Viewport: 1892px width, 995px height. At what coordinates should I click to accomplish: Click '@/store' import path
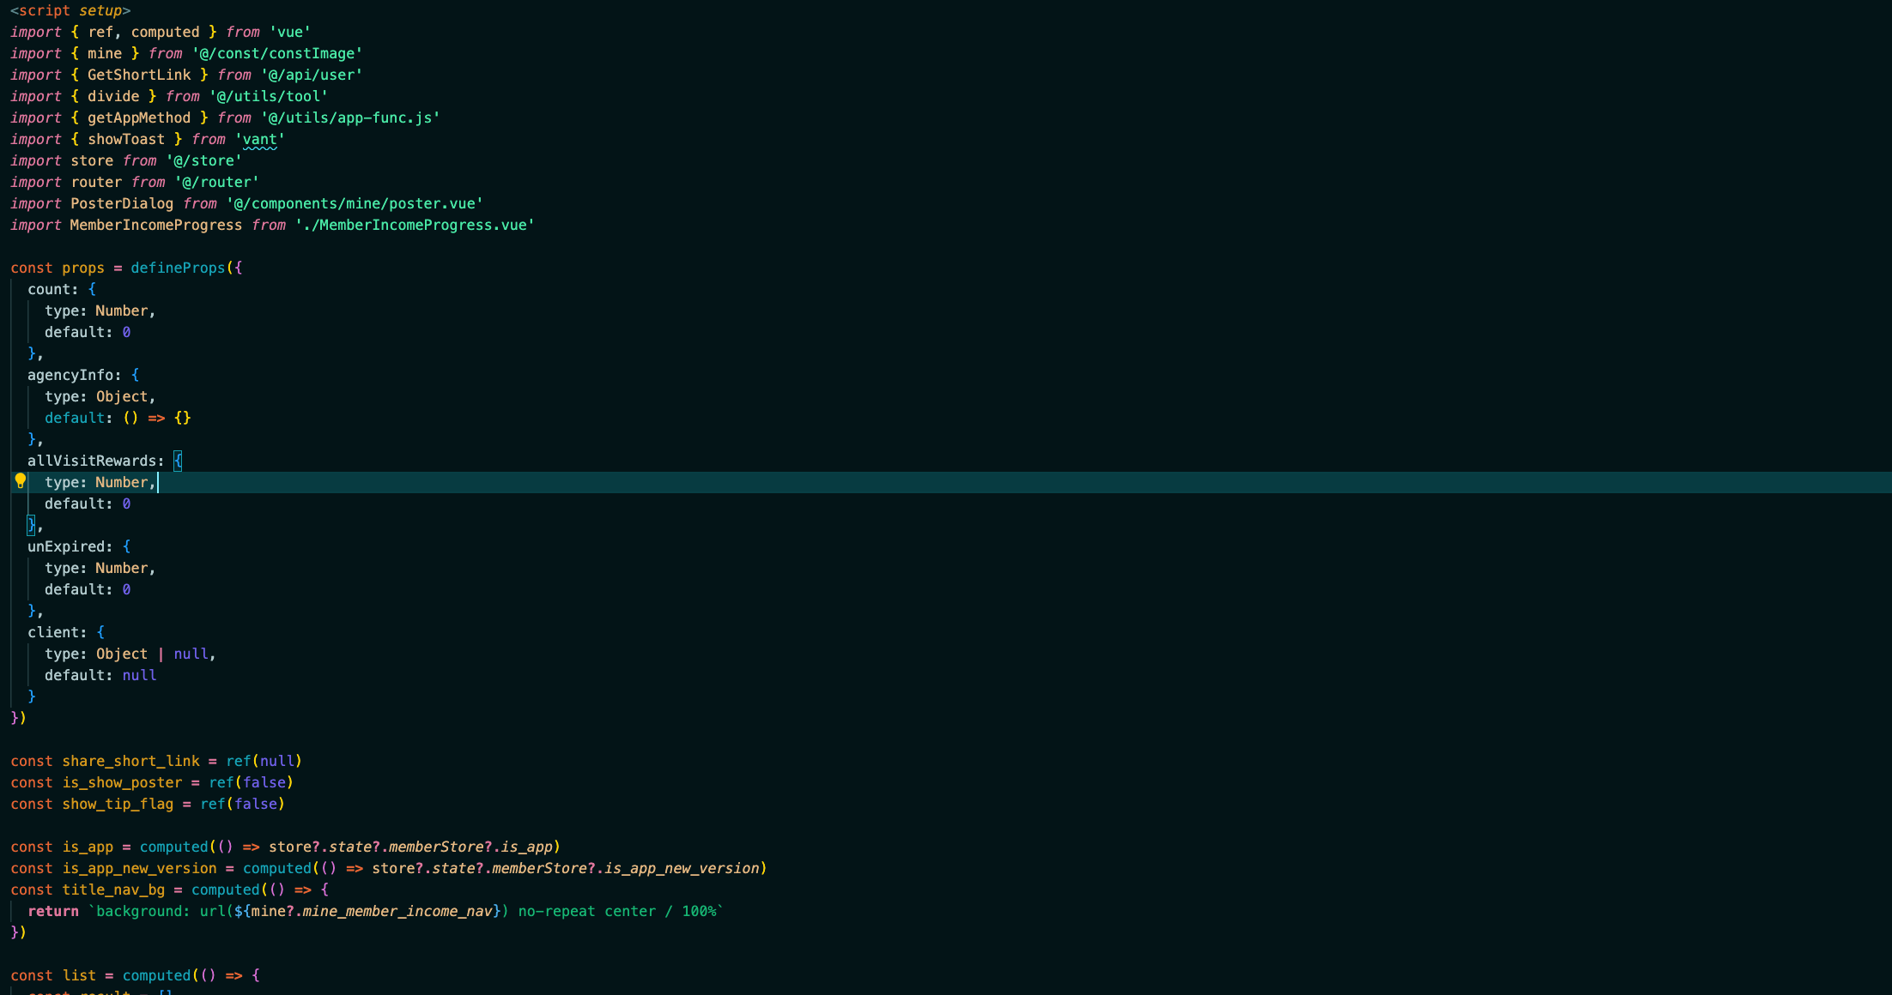(x=203, y=160)
